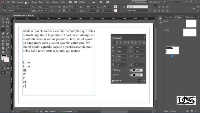This screenshot has height=113, width=200.
Task: Open the font family dropdown
Action: [x=30, y=7]
